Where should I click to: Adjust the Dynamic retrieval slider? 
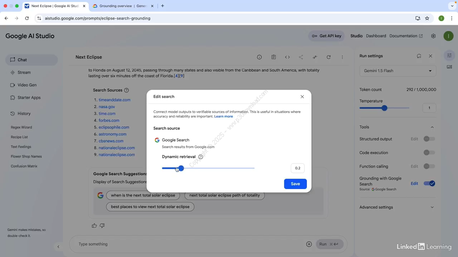pos(208,168)
